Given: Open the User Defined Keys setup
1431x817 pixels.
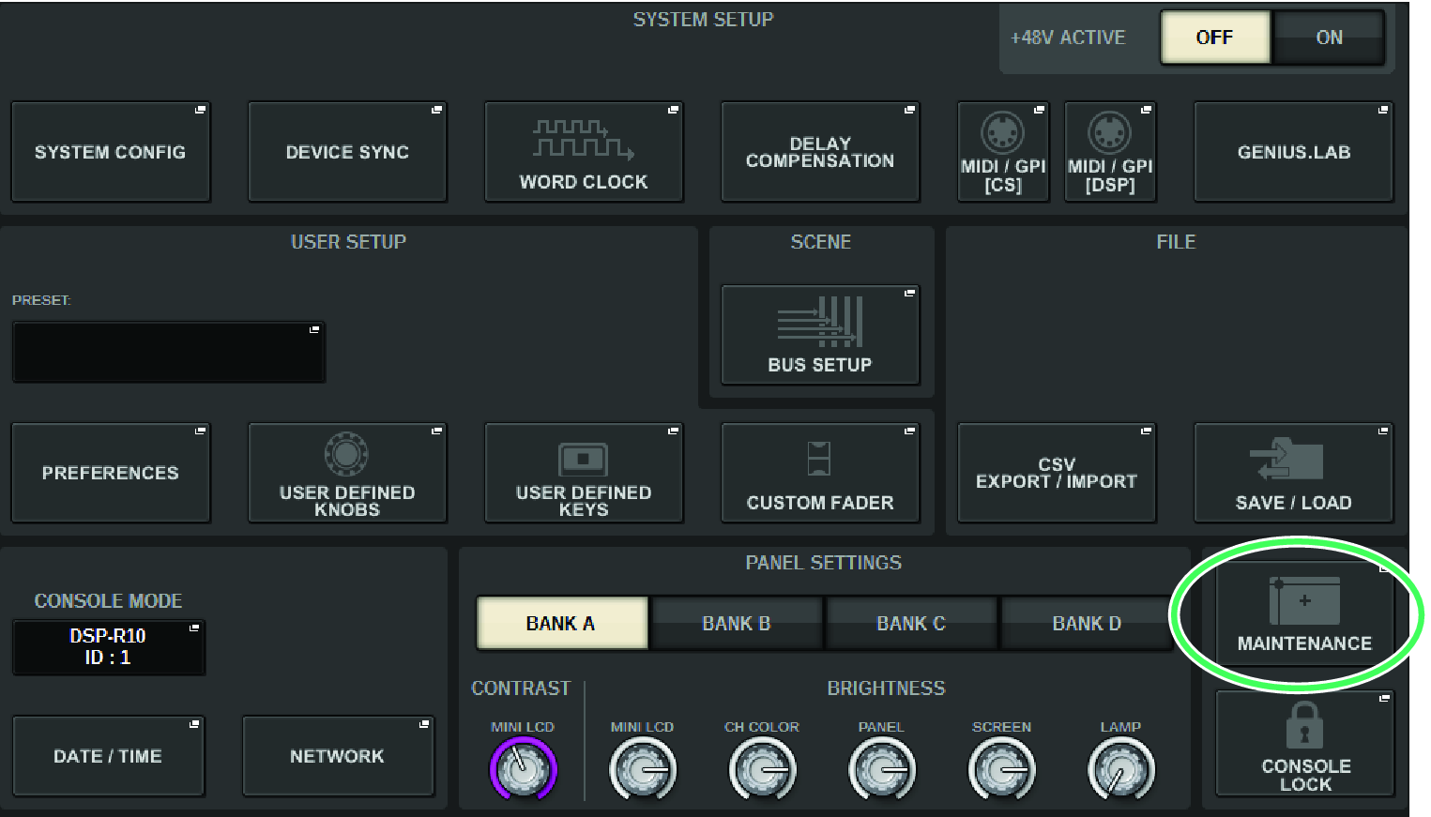Looking at the screenshot, I should point(584,472).
